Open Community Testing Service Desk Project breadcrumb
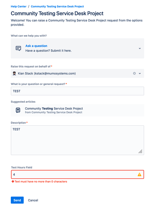The image size is (165, 210). (57, 7)
